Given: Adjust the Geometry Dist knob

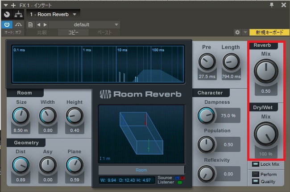Looking at the screenshot, I should click(x=21, y=165).
